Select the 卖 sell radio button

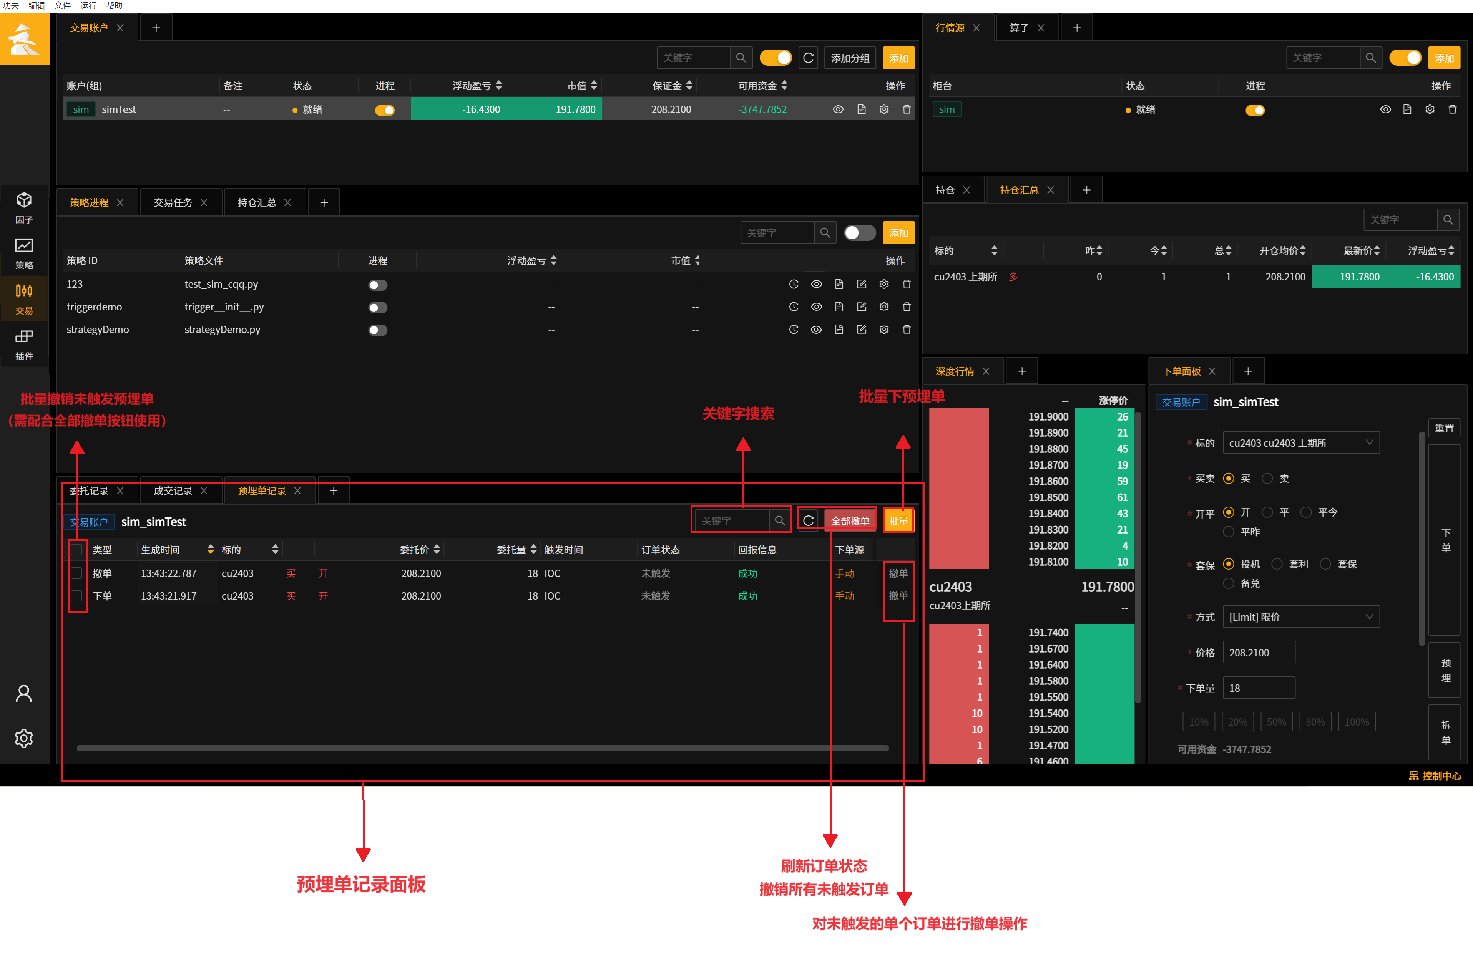pos(1267,478)
